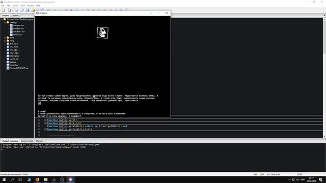Click the moai head image in game window
This screenshot has height=183, width=326.
pos(102,33)
